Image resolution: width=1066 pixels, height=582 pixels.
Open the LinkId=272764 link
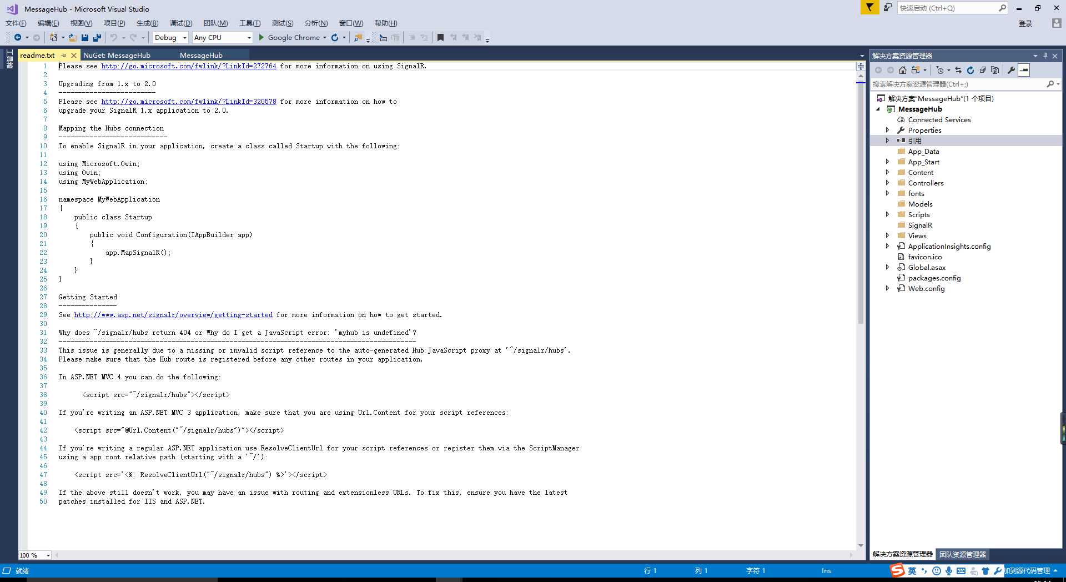(x=189, y=66)
